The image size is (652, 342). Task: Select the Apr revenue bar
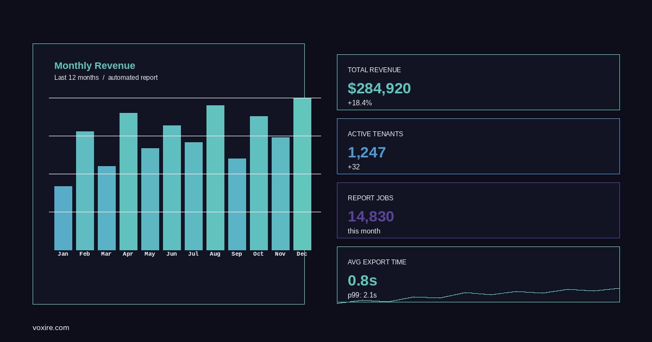[x=128, y=181]
